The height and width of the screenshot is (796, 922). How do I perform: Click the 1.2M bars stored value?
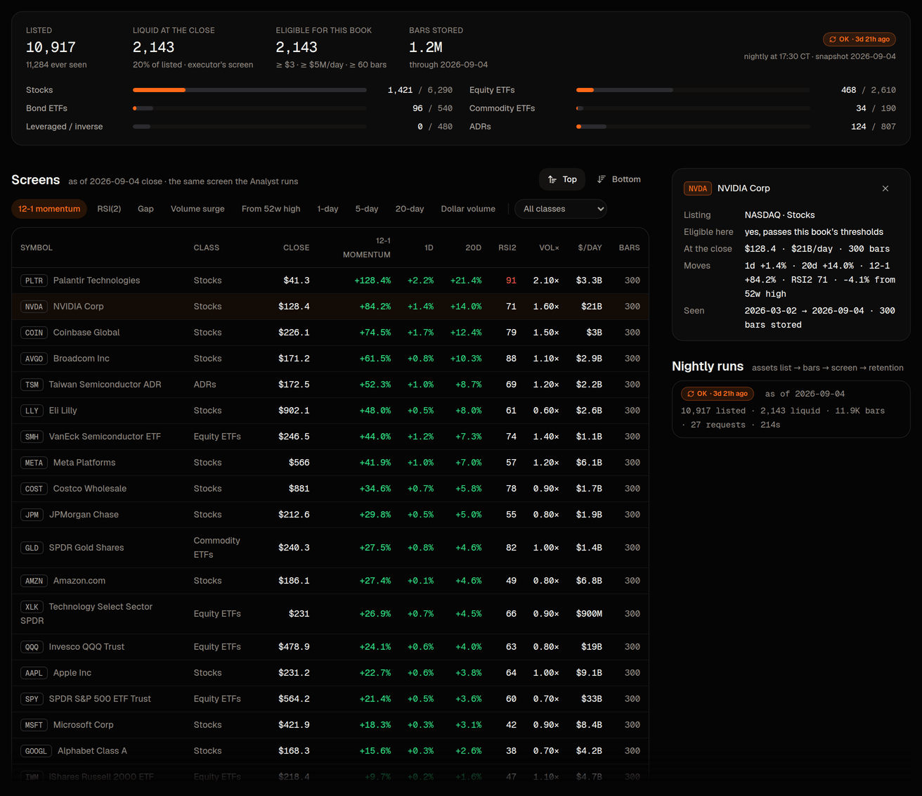point(426,47)
